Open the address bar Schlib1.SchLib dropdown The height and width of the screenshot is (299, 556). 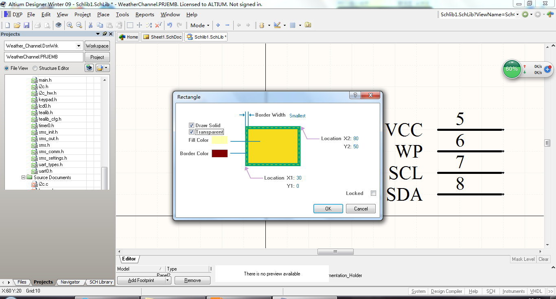pyautogui.click(x=517, y=15)
